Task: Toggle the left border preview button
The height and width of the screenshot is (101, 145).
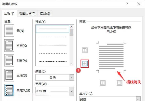Action: 103,83
